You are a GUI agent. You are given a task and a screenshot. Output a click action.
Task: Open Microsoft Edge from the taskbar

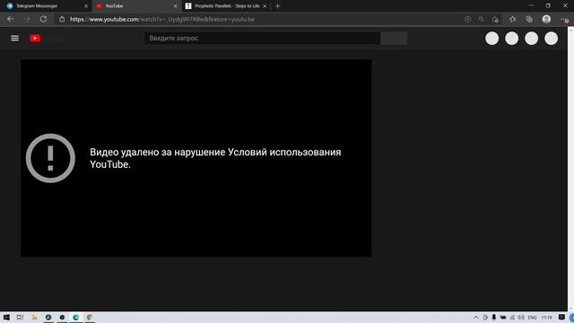pos(75,317)
